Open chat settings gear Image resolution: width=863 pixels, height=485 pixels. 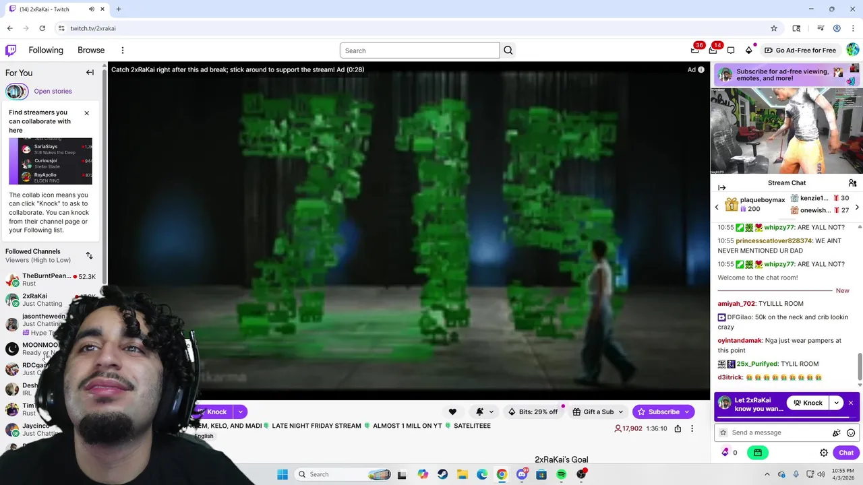(x=824, y=453)
